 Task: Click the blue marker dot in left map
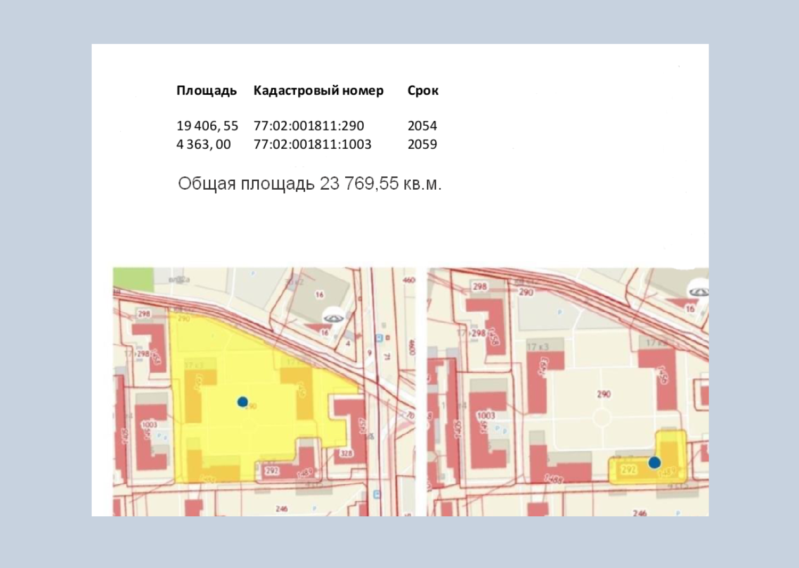pyautogui.click(x=242, y=402)
